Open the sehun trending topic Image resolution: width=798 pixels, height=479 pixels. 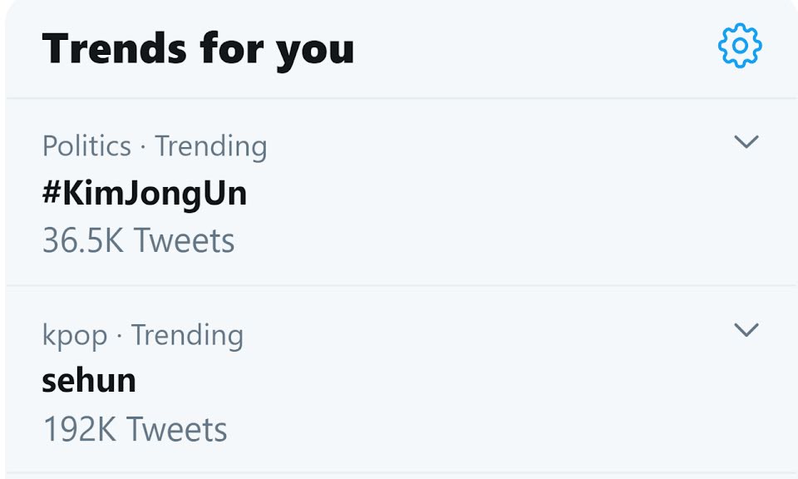point(89,381)
